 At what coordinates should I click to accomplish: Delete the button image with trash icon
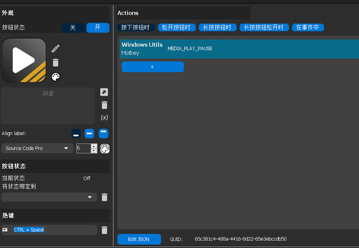pyautogui.click(x=56, y=63)
